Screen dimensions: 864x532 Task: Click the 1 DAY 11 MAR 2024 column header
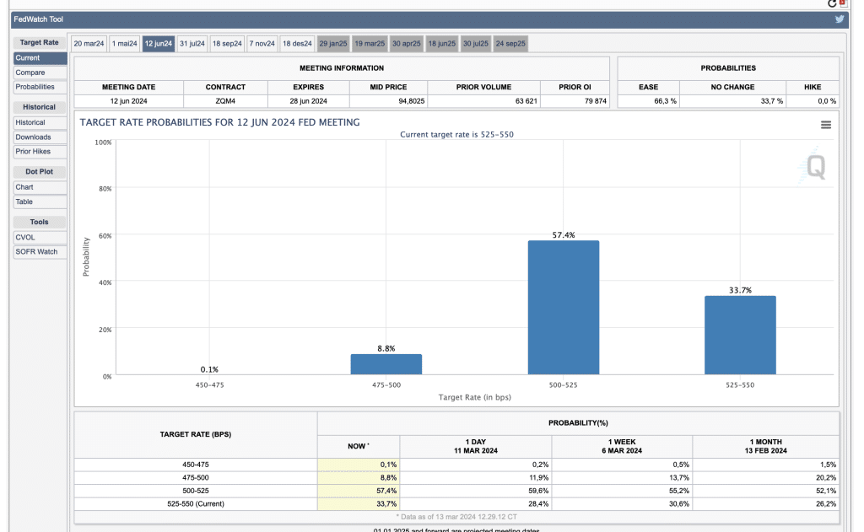coord(476,446)
